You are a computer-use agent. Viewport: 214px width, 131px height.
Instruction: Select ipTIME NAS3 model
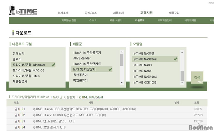tap(143, 65)
